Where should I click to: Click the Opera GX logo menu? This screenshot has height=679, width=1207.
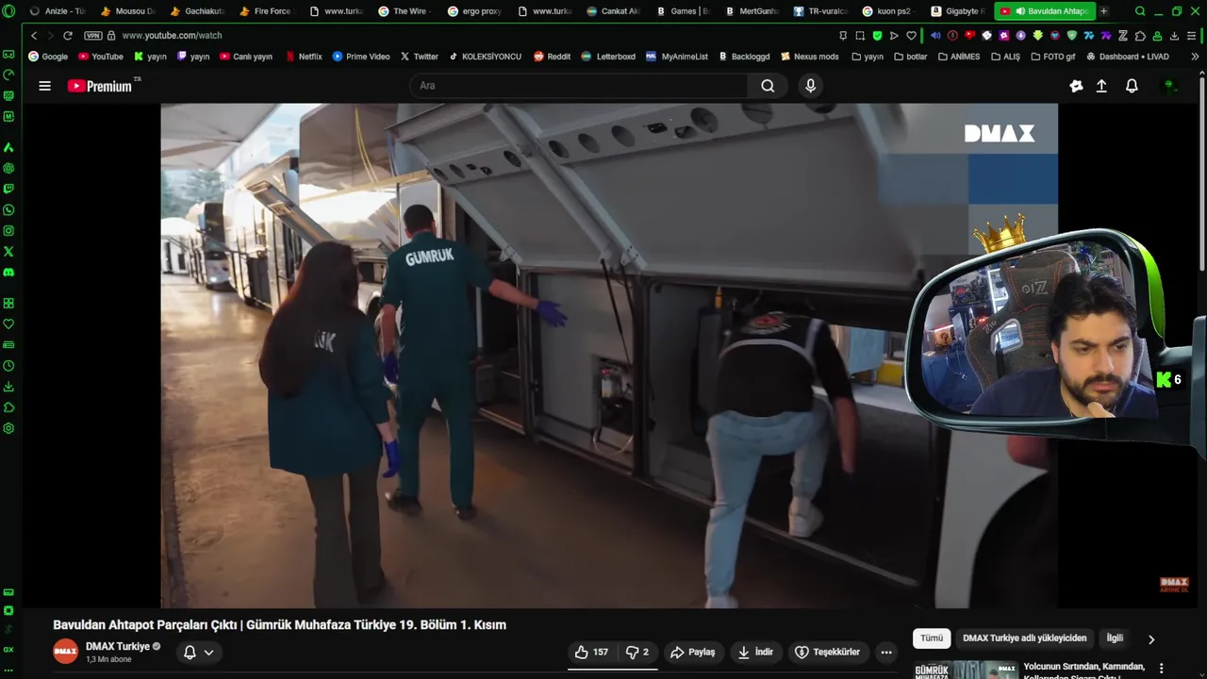(8, 11)
